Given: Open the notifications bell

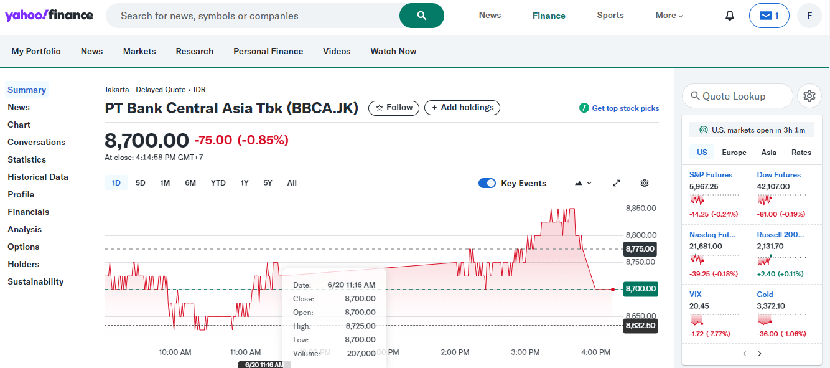Looking at the screenshot, I should (x=729, y=14).
